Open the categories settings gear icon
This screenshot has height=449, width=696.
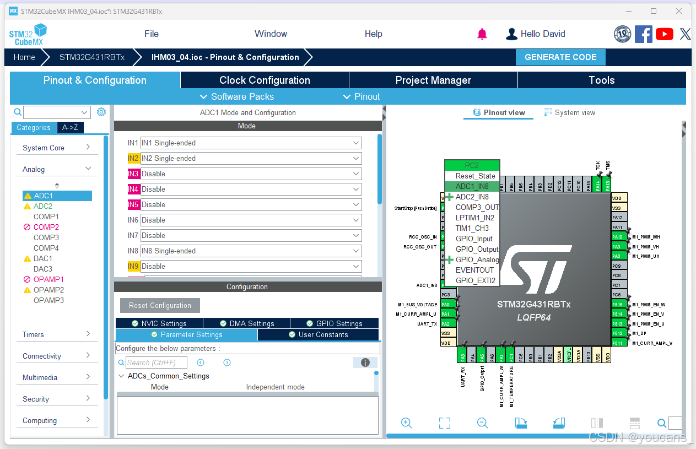tap(101, 112)
